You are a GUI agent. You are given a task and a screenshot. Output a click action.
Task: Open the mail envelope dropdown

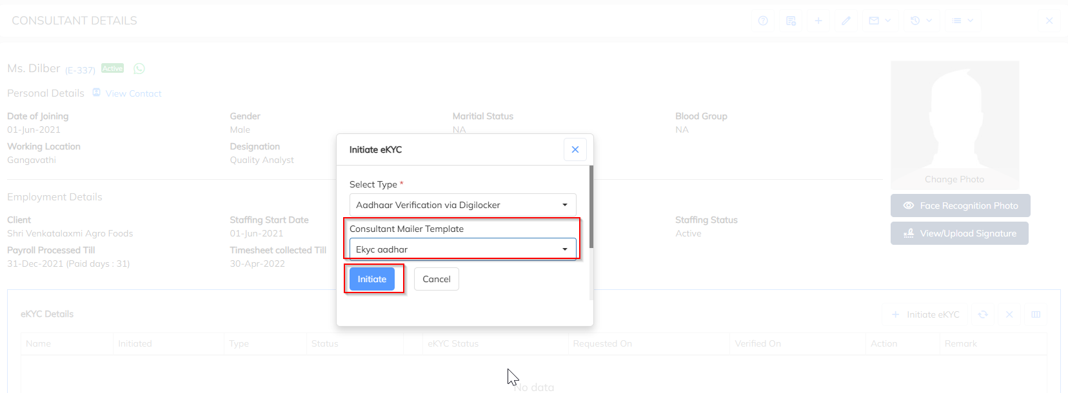pyautogui.click(x=879, y=21)
